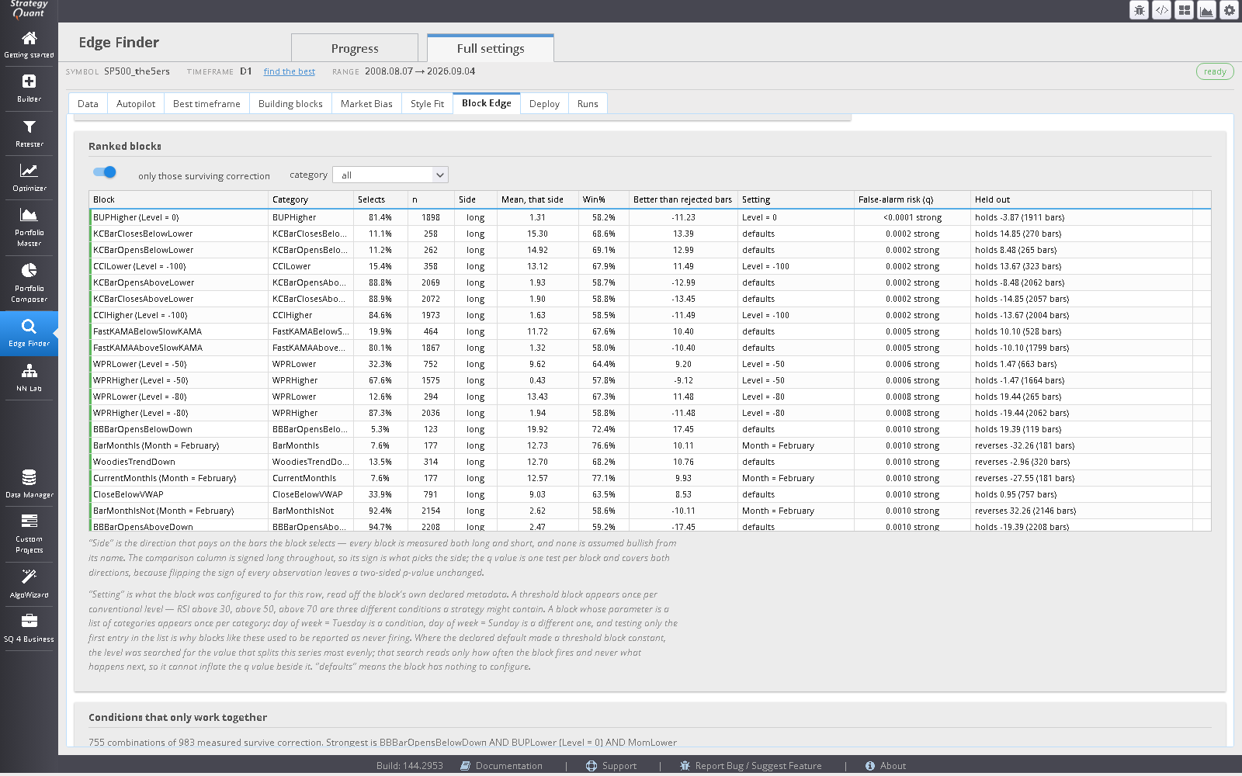Click the bug icon in top bar

pyautogui.click(x=1139, y=10)
